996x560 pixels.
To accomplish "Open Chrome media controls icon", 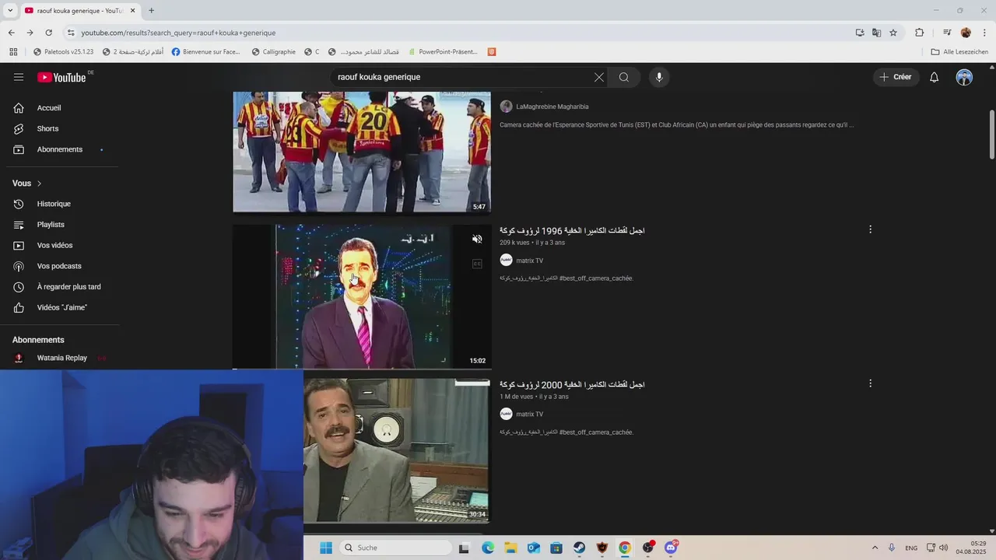I will pyautogui.click(x=947, y=33).
